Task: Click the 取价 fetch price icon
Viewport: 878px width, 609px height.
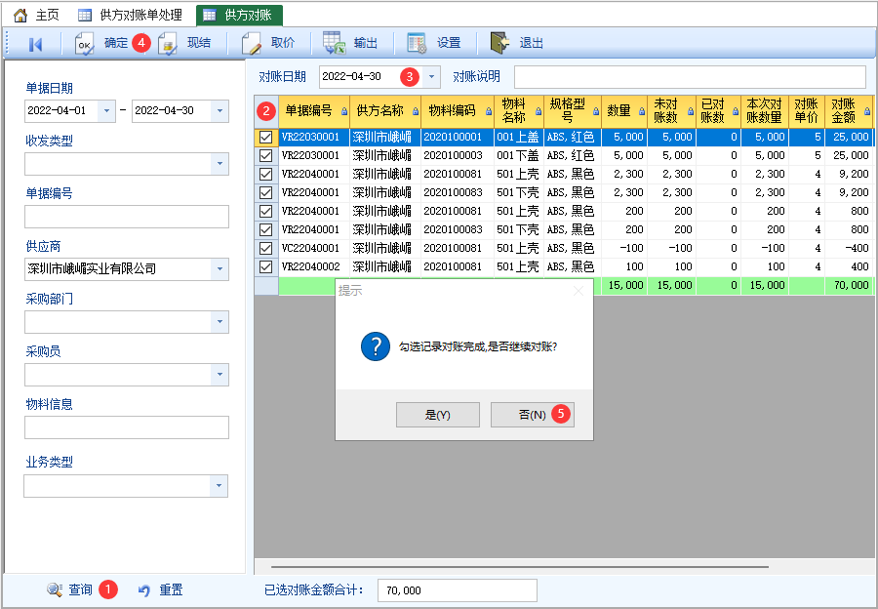Action: [252, 44]
